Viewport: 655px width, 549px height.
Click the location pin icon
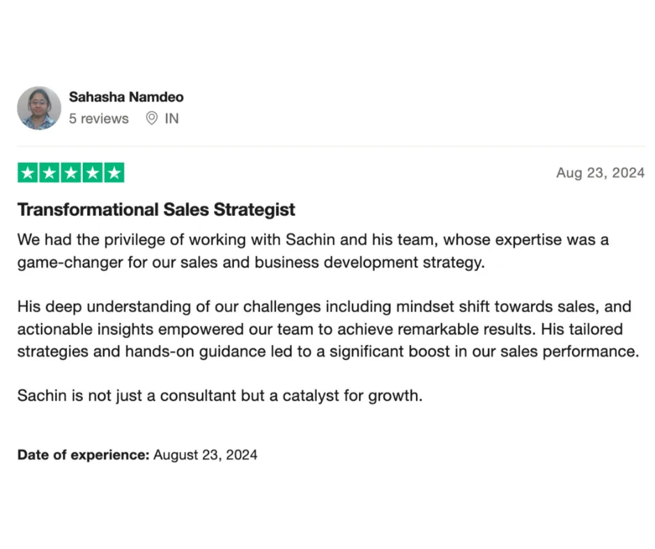pyautogui.click(x=152, y=118)
